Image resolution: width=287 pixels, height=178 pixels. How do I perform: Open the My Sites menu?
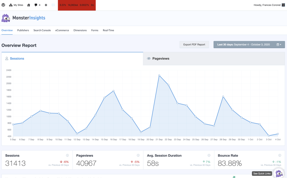[x=16, y=5]
